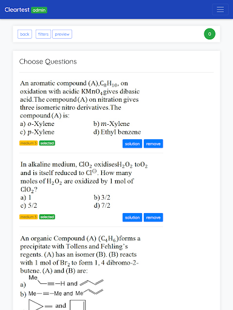Click medium difficulty tag on second question
This screenshot has height=310, width=233.
[29, 217]
